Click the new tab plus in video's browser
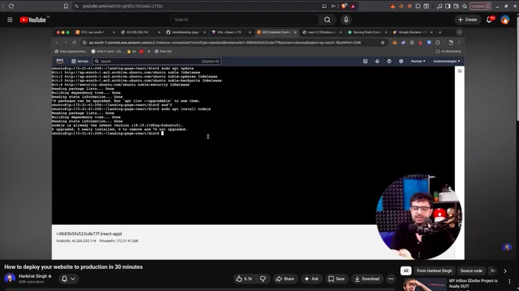Viewport: 519px width, 291px height. click(x=440, y=32)
